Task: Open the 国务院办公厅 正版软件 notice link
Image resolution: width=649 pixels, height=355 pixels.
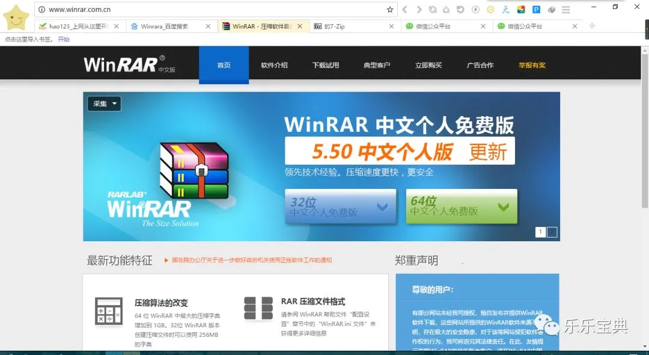Action: click(252, 260)
